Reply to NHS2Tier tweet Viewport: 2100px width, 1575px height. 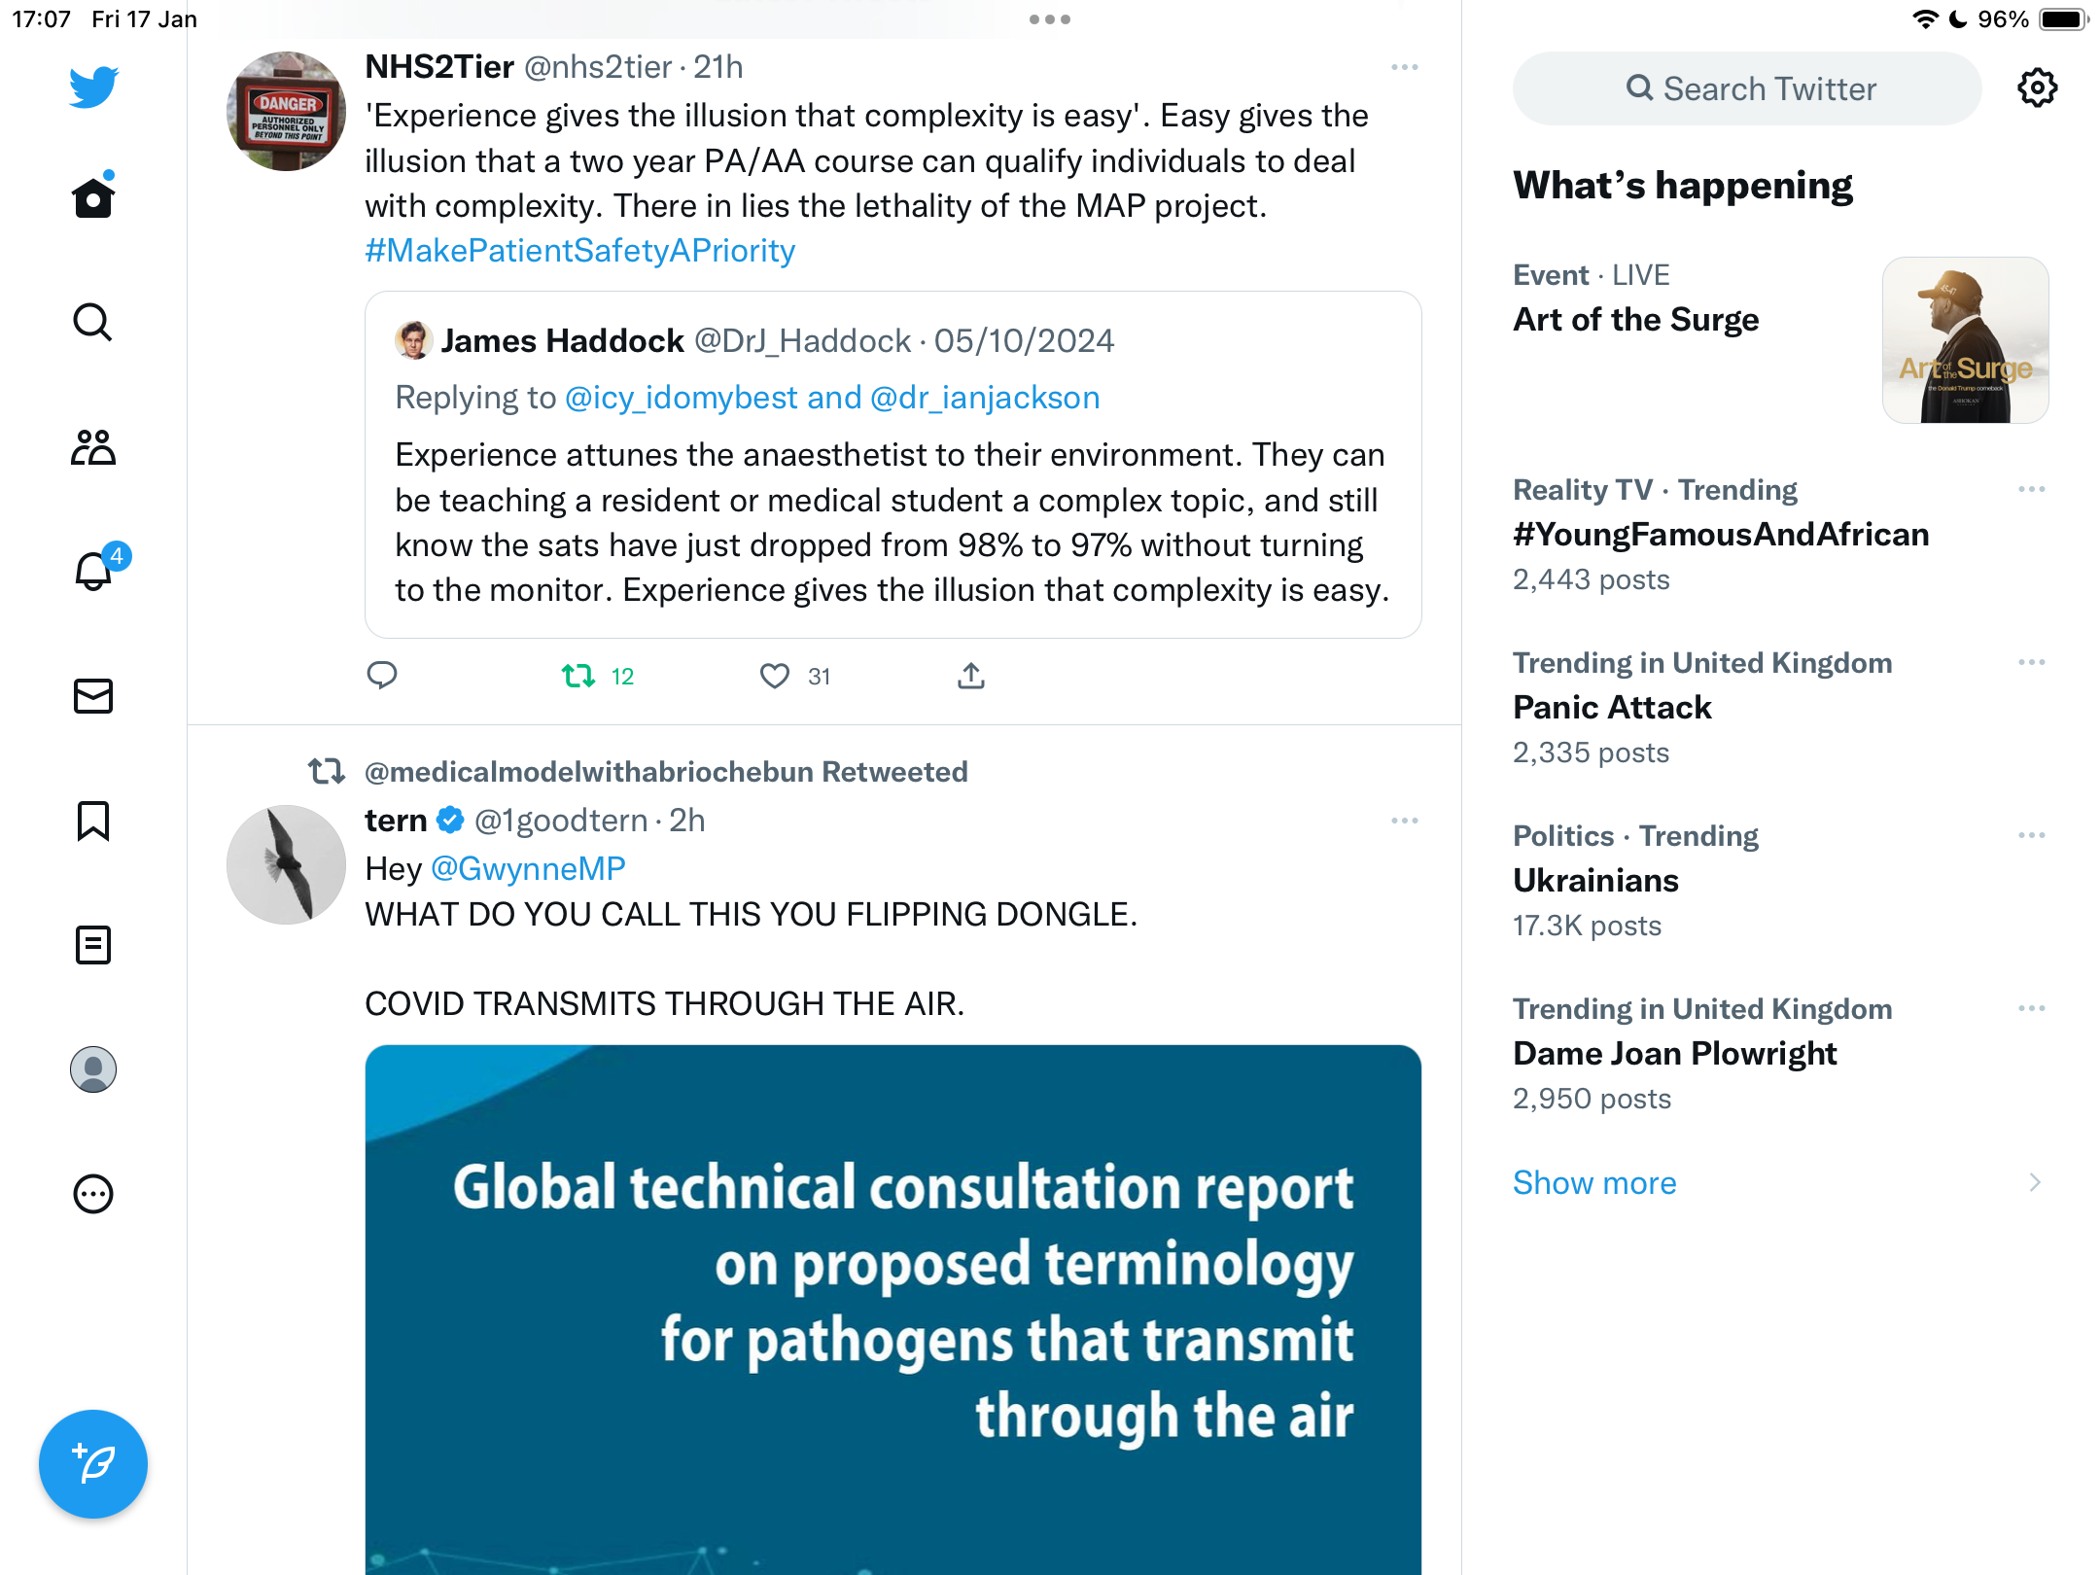click(382, 676)
